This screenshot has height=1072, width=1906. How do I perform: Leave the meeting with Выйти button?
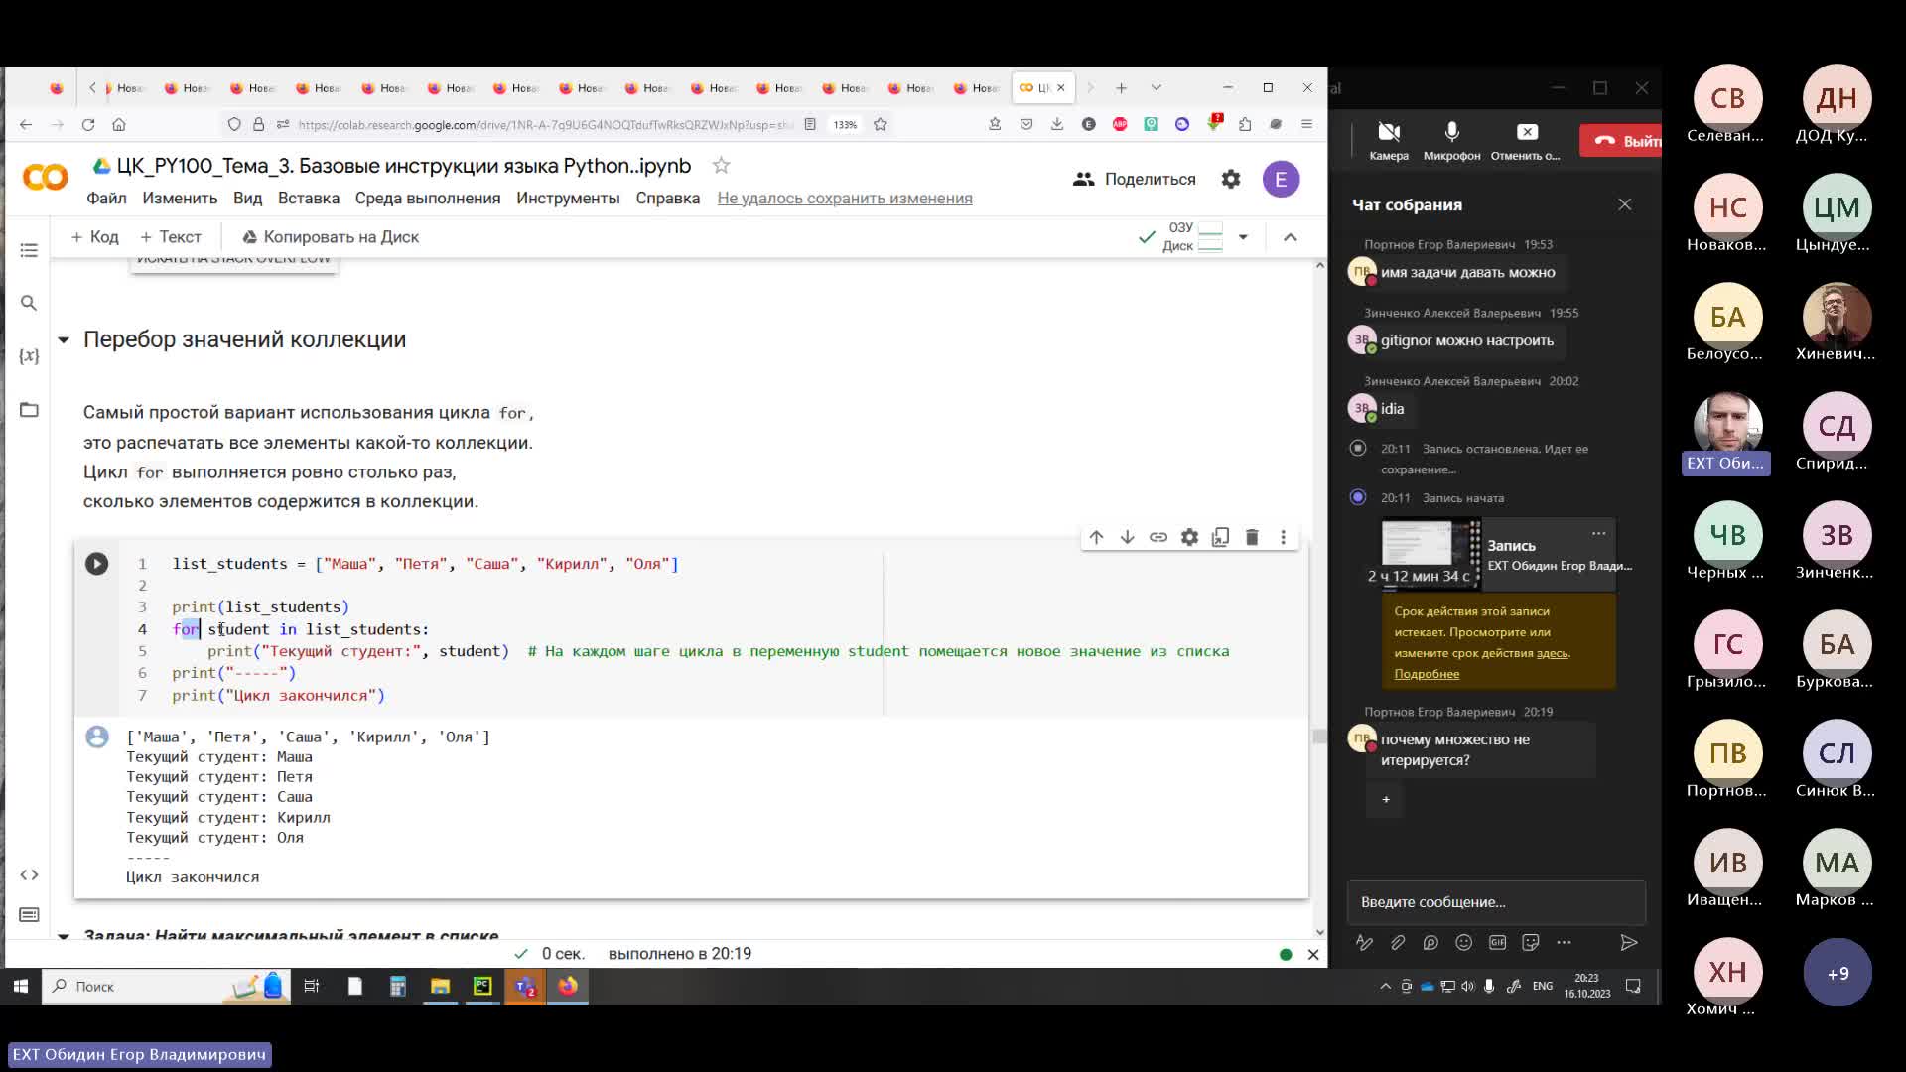coord(1622,141)
